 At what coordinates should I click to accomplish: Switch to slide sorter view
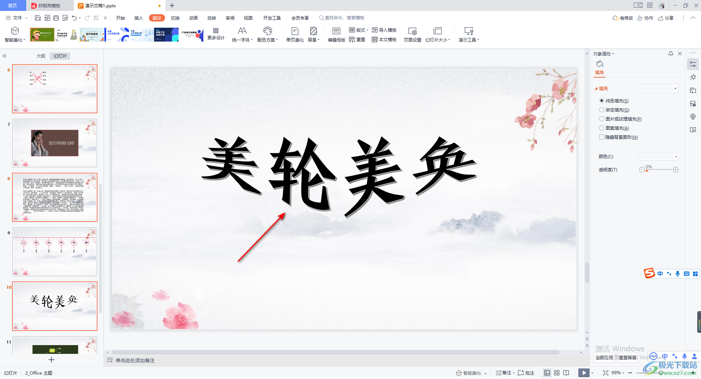click(557, 373)
